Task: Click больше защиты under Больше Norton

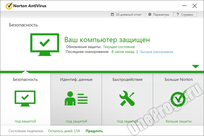Action: tap(179, 121)
